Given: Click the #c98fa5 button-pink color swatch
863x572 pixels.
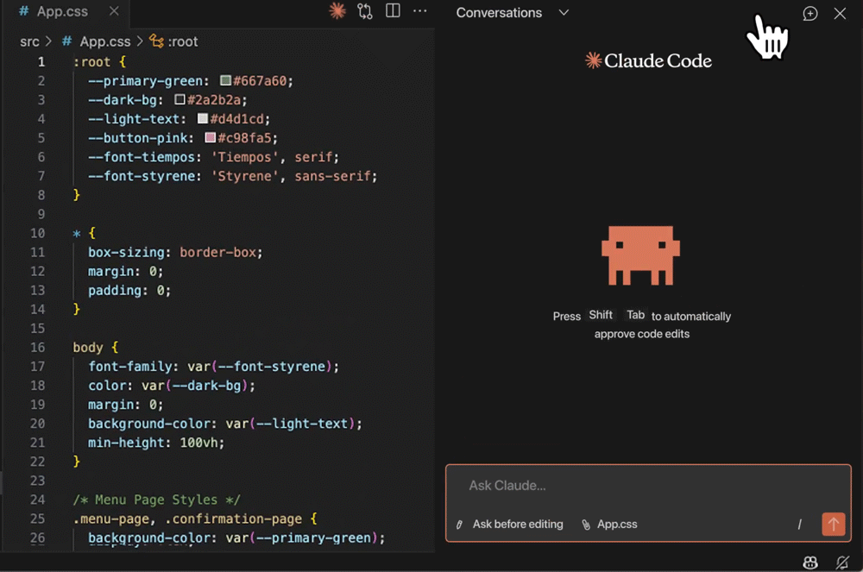Looking at the screenshot, I should tap(211, 138).
